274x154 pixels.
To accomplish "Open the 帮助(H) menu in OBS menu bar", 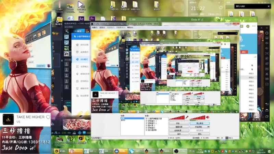I will click(x=130, y=27).
